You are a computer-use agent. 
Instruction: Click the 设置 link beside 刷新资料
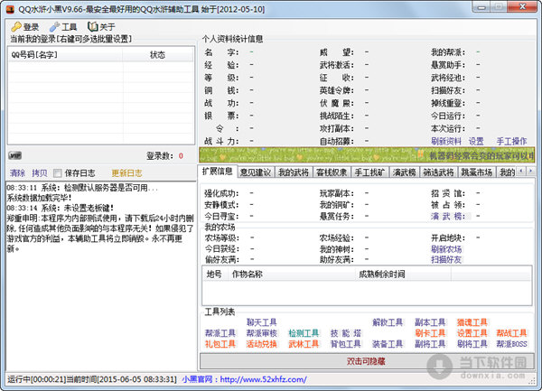point(476,141)
